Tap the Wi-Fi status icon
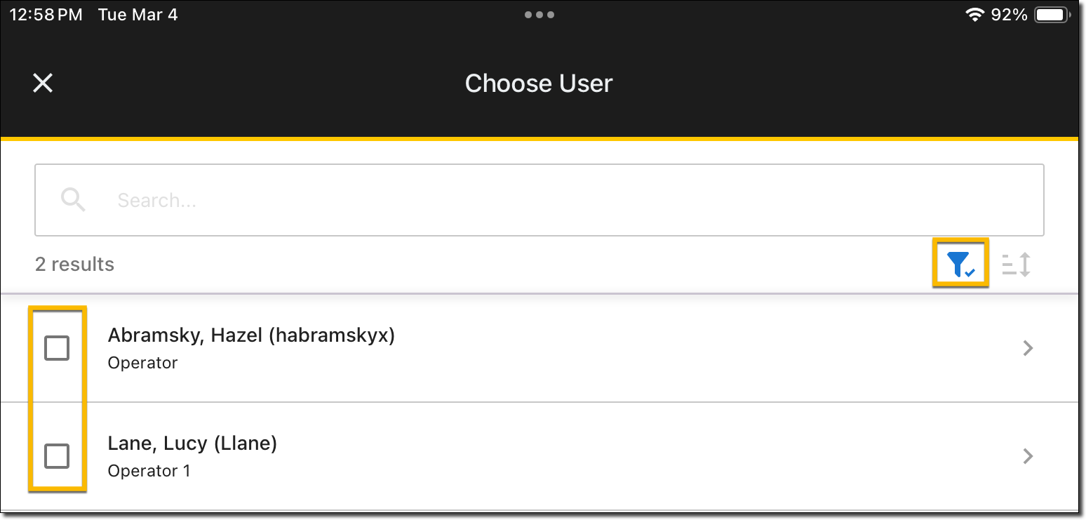The height and width of the screenshot is (520, 1086). [974, 15]
